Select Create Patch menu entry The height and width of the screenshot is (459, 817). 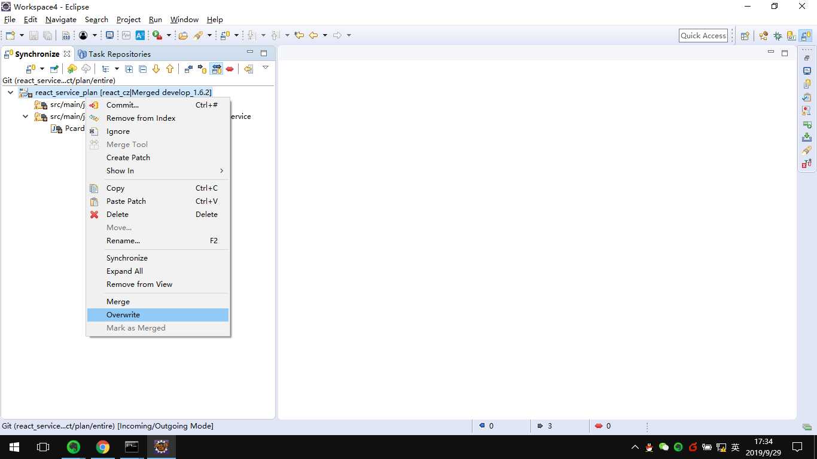pyautogui.click(x=158, y=157)
